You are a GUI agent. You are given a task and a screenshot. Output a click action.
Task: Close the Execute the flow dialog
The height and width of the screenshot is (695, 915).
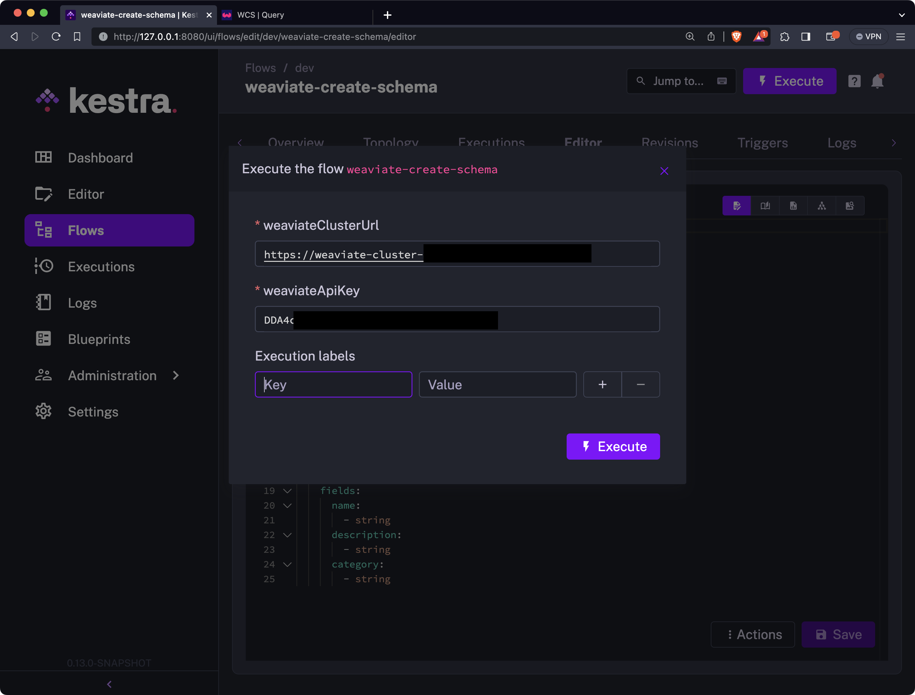click(664, 171)
